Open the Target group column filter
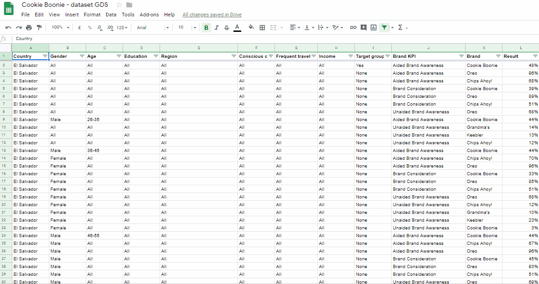 click(388, 56)
